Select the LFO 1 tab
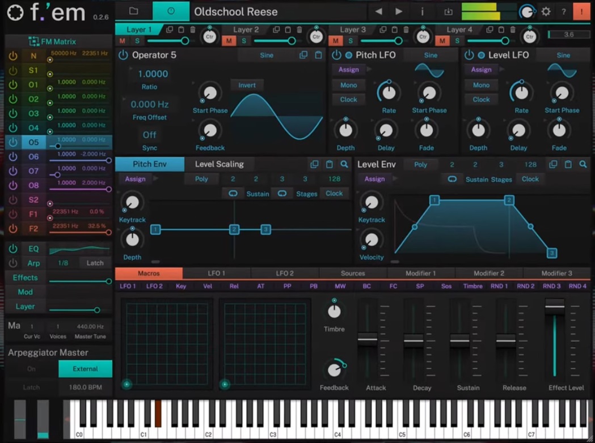The image size is (595, 443). coord(216,273)
